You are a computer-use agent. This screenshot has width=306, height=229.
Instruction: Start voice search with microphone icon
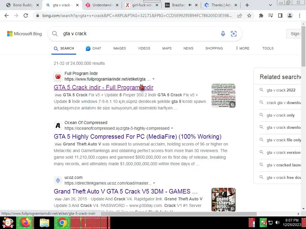(x=223, y=34)
